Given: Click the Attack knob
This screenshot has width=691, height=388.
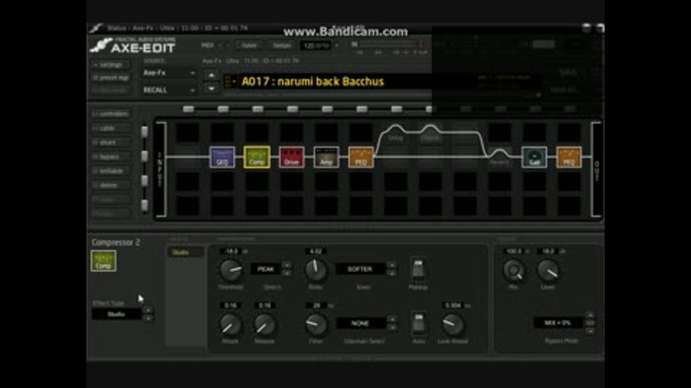Looking at the screenshot, I should point(230,325).
